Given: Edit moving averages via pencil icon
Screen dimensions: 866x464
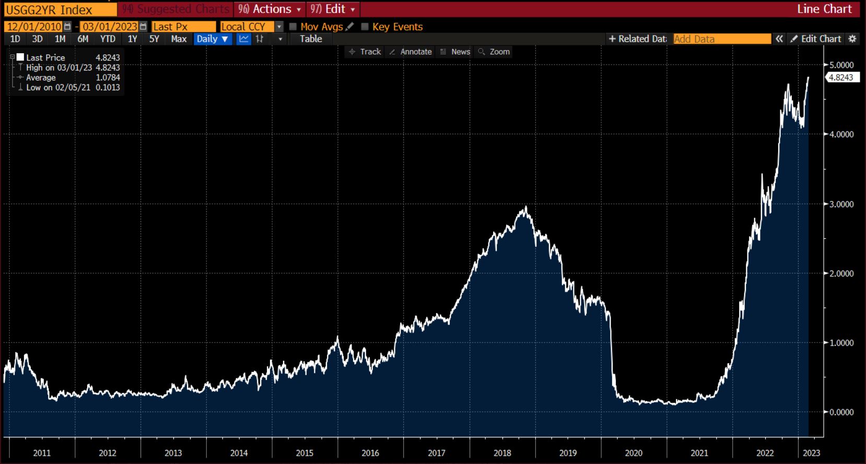Looking at the screenshot, I should click(350, 27).
